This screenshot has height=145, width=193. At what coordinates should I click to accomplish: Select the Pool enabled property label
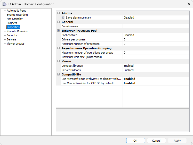(x=69, y=35)
